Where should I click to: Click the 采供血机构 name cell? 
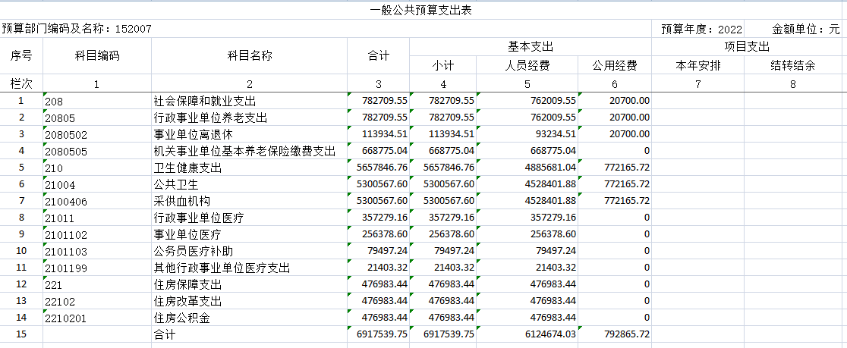click(x=250, y=201)
